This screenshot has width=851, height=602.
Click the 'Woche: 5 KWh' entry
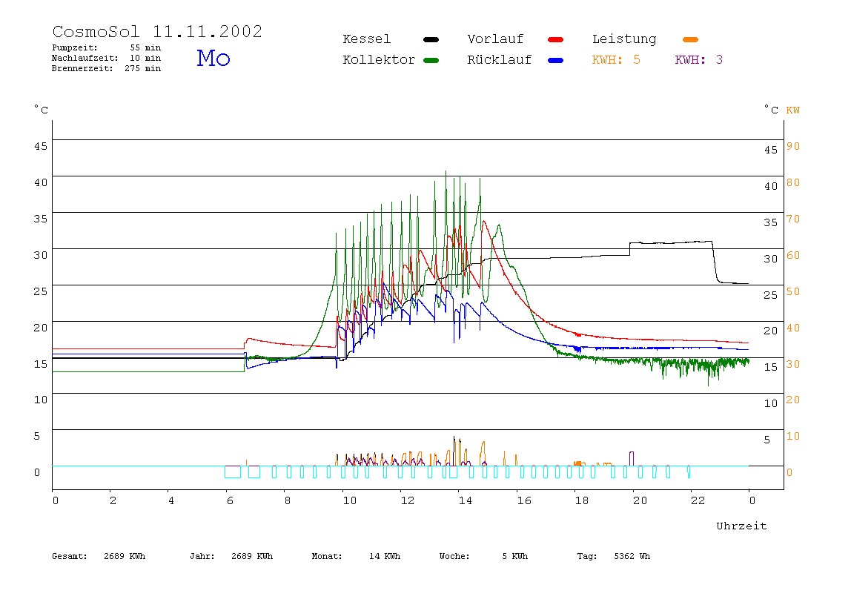pyautogui.click(x=483, y=556)
